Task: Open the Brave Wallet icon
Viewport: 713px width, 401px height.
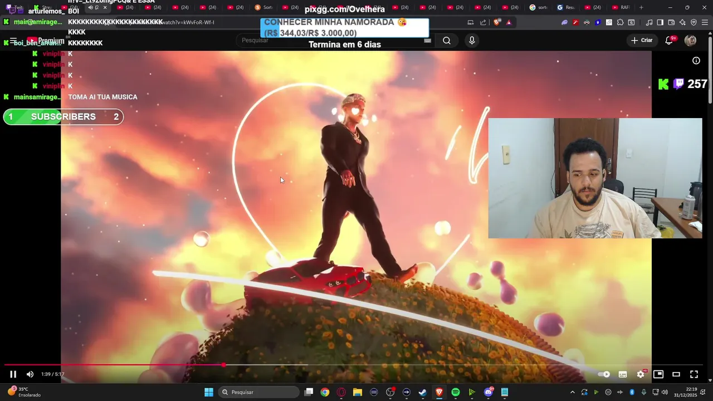Action: pyautogui.click(x=671, y=22)
